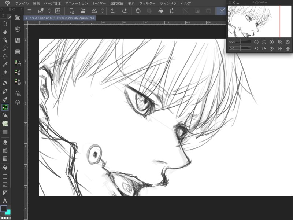The width and height of the screenshot is (293, 220).
Task: Open the レイヤー menu
Action: pos(99,3)
